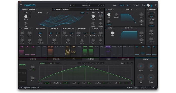Open the edit history list icon

tap(145, 88)
